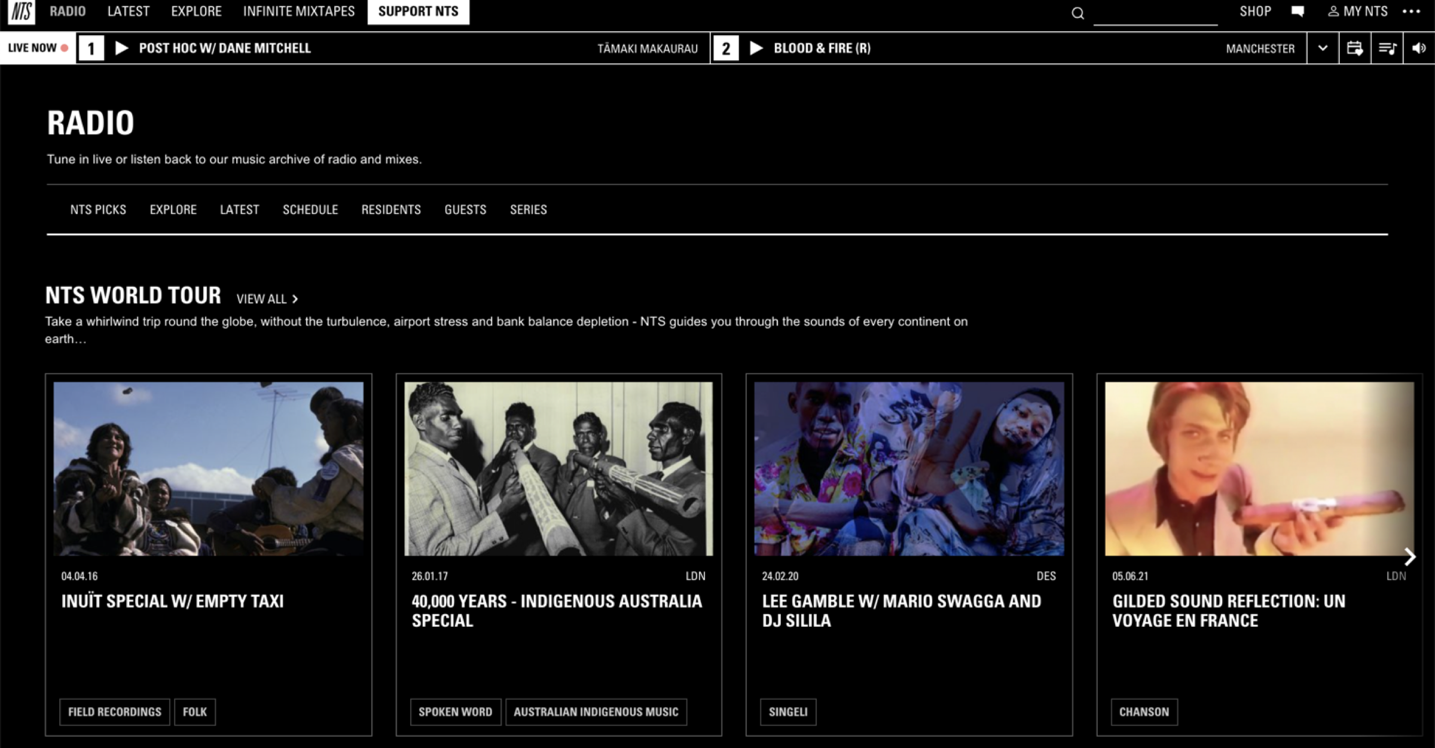
Task: Click Manchester location text
Action: pyautogui.click(x=1260, y=48)
